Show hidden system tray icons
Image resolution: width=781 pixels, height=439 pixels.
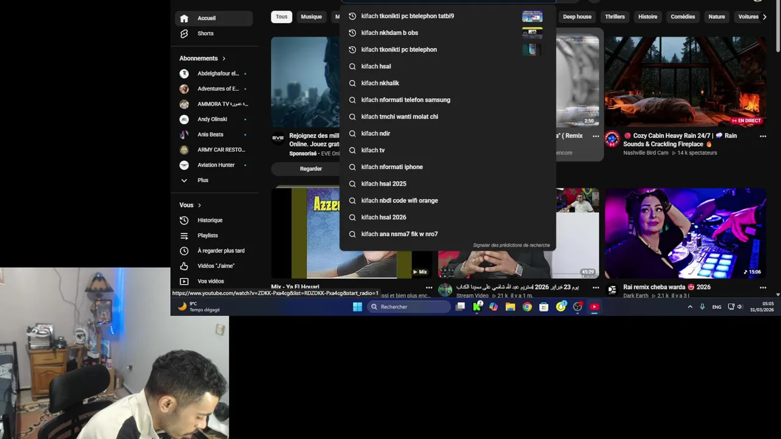tap(690, 307)
